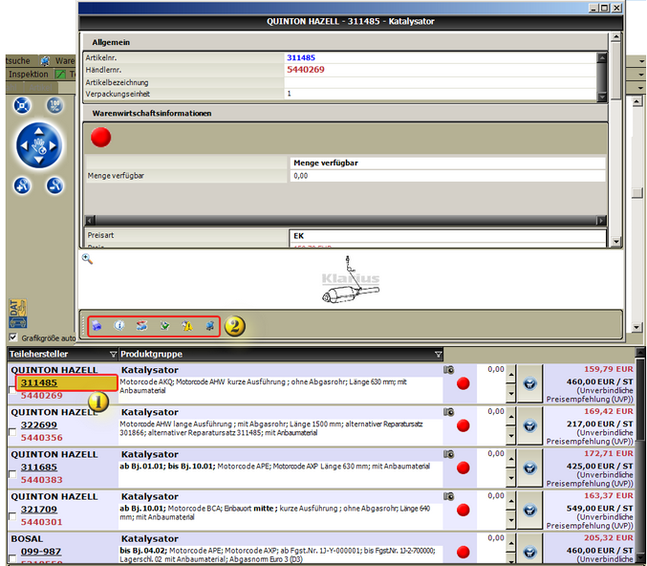Open image icon for article 322699 row
This screenshot has width=647, height=566.
click(449, 412)
